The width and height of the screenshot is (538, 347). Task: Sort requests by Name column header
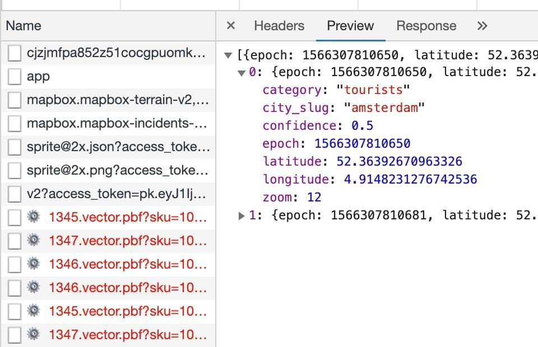point(24,26)
